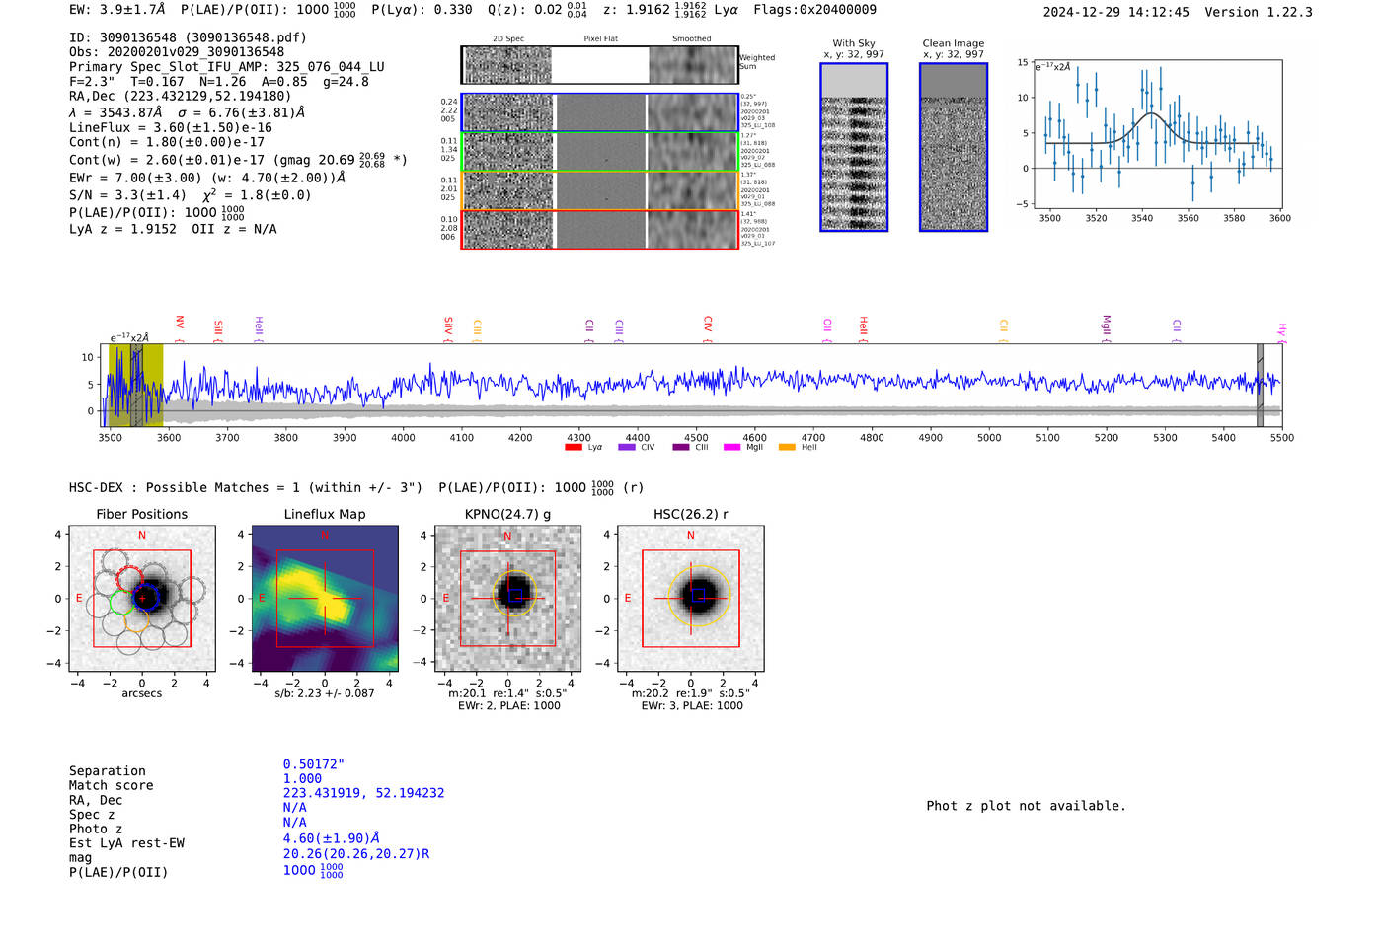Open the Lineflux Map panel
The width and height of the screenshot is (1382, 940).
[325, 599]
